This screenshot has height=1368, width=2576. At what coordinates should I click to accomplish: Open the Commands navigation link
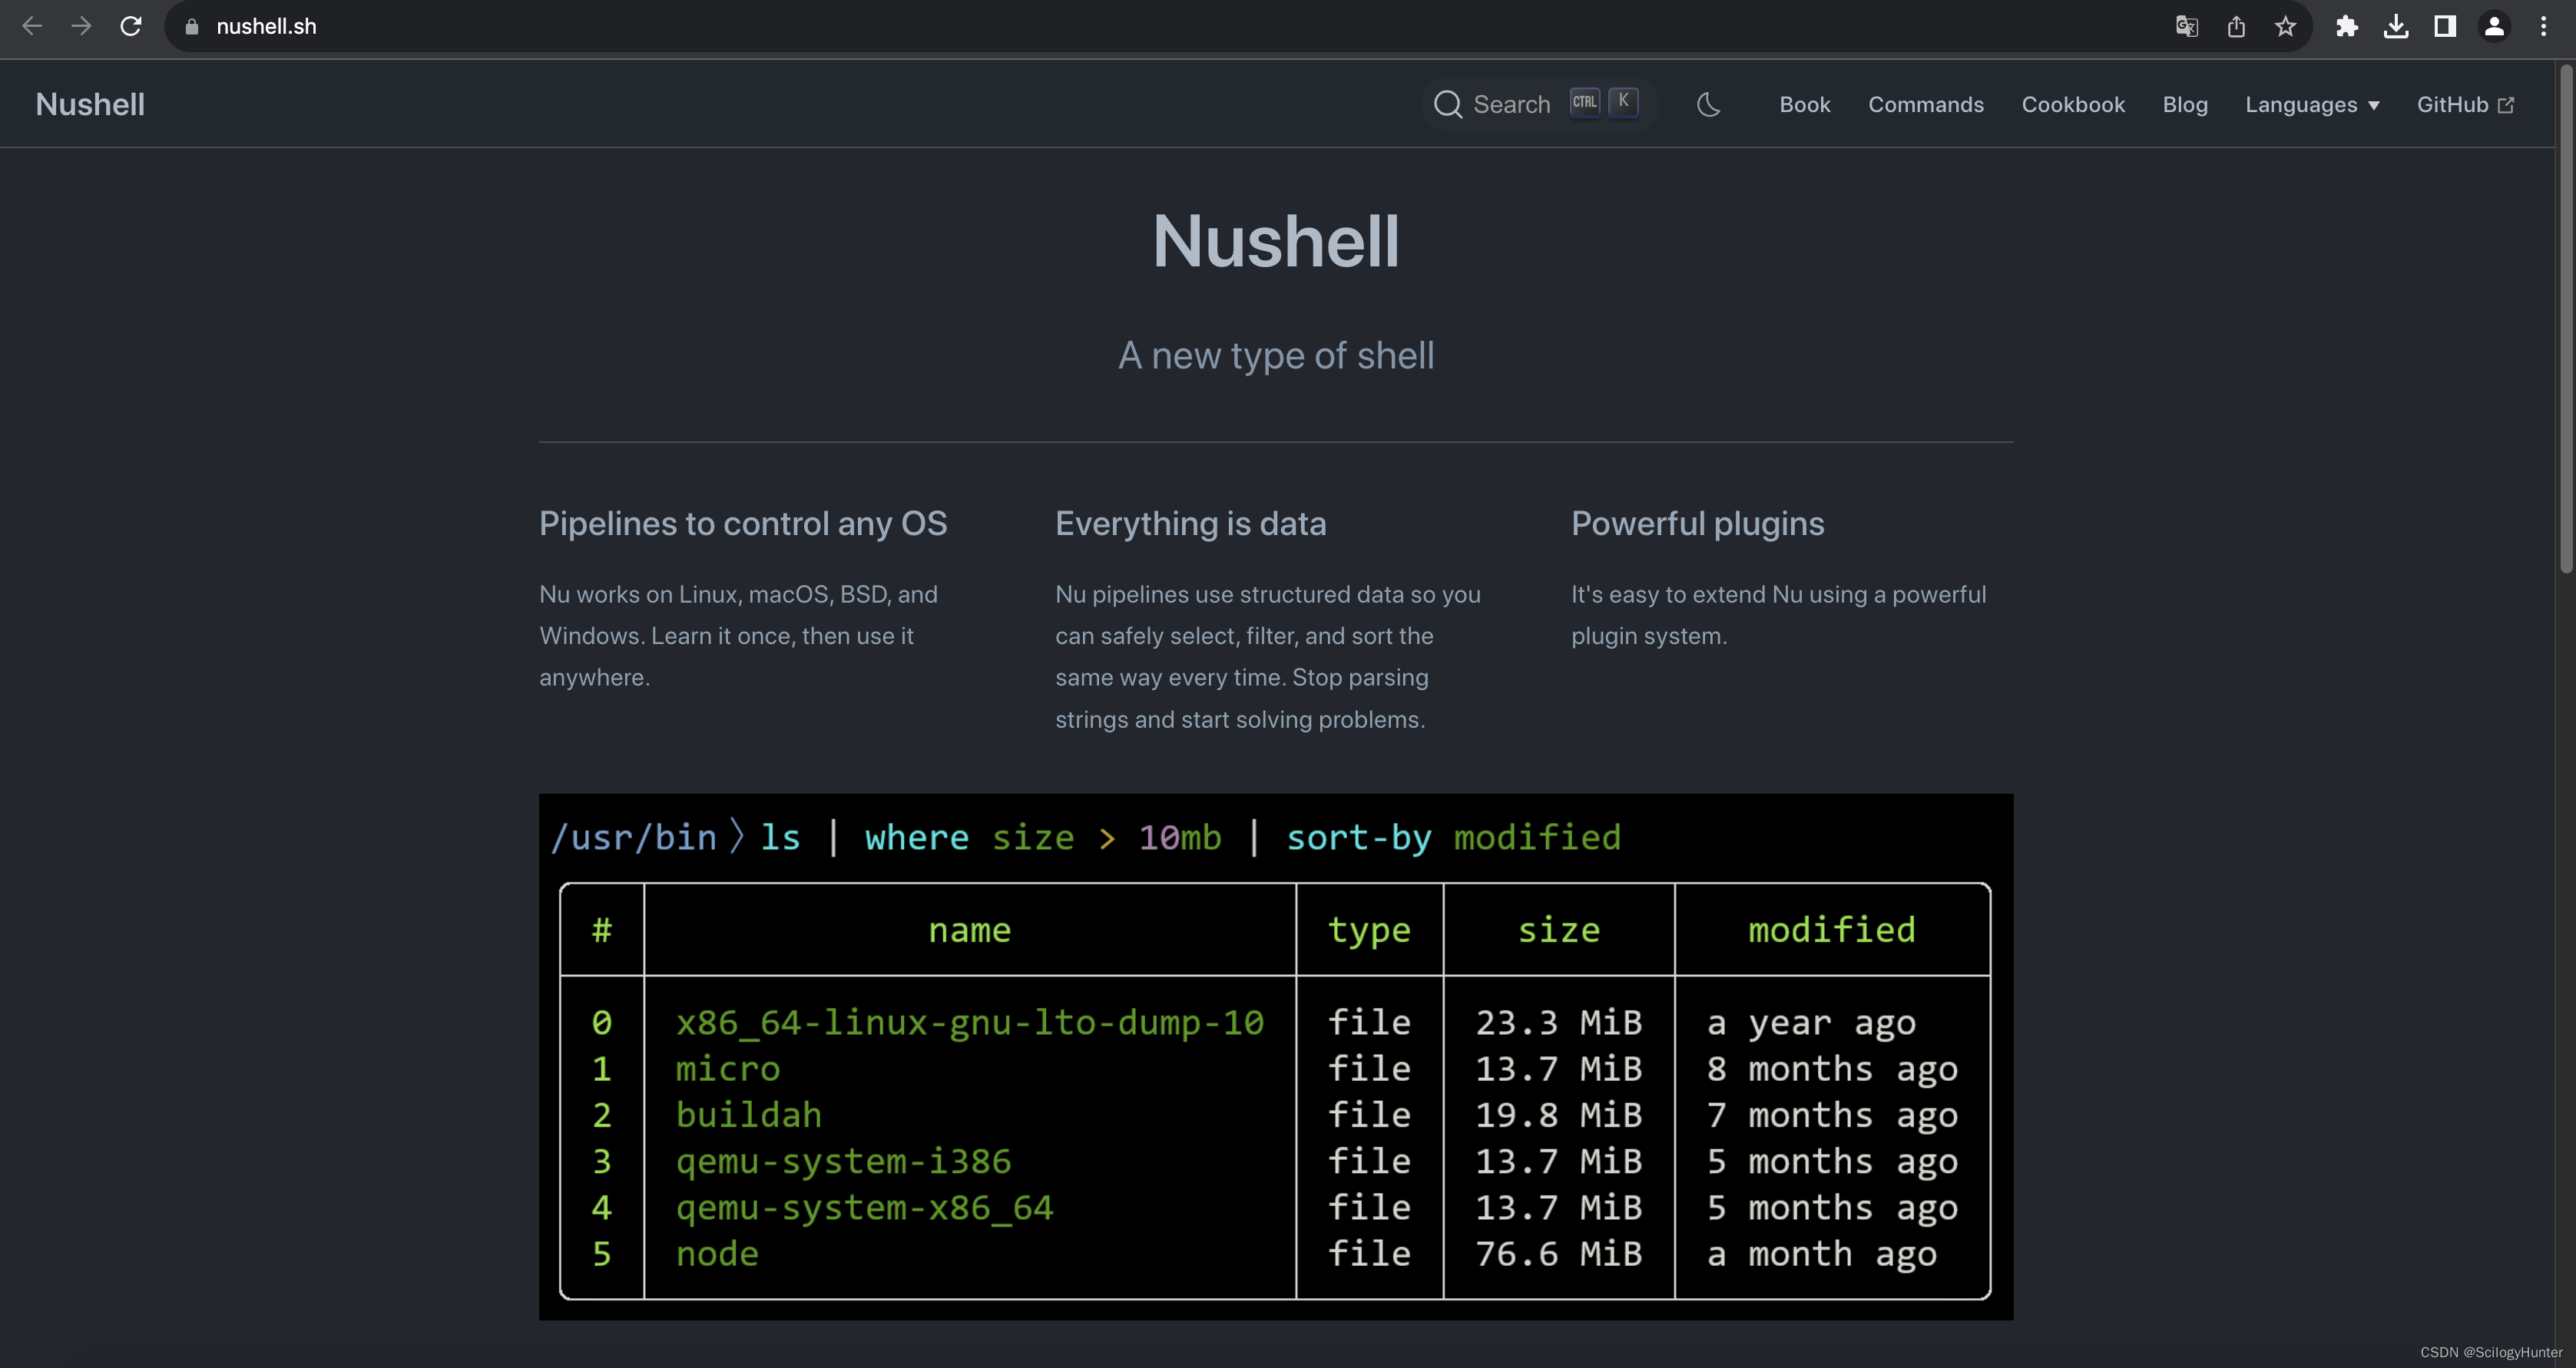pyautogui.click(x=1925, y=104)
